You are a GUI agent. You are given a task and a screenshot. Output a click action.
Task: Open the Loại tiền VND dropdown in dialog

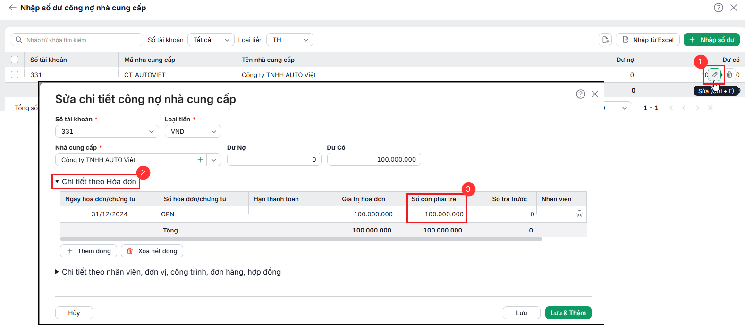(193, 131)
